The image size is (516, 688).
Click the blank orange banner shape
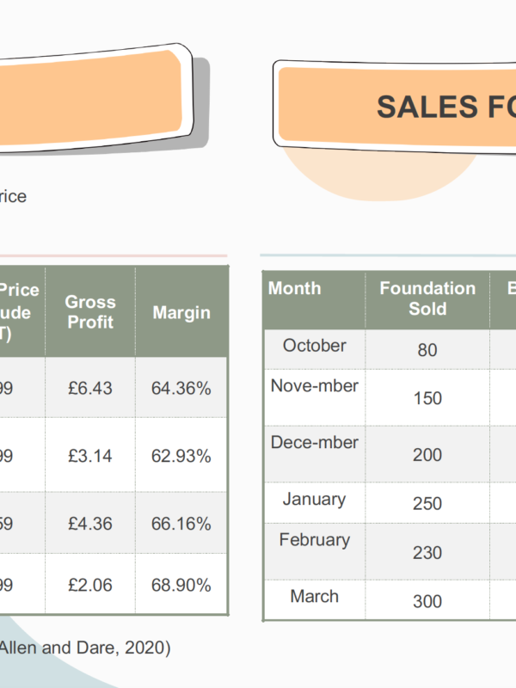pos(92,97)
